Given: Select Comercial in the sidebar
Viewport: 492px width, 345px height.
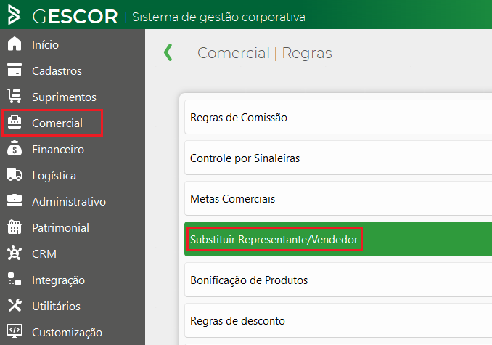Looking at the screenshot, I should (57, 123).
